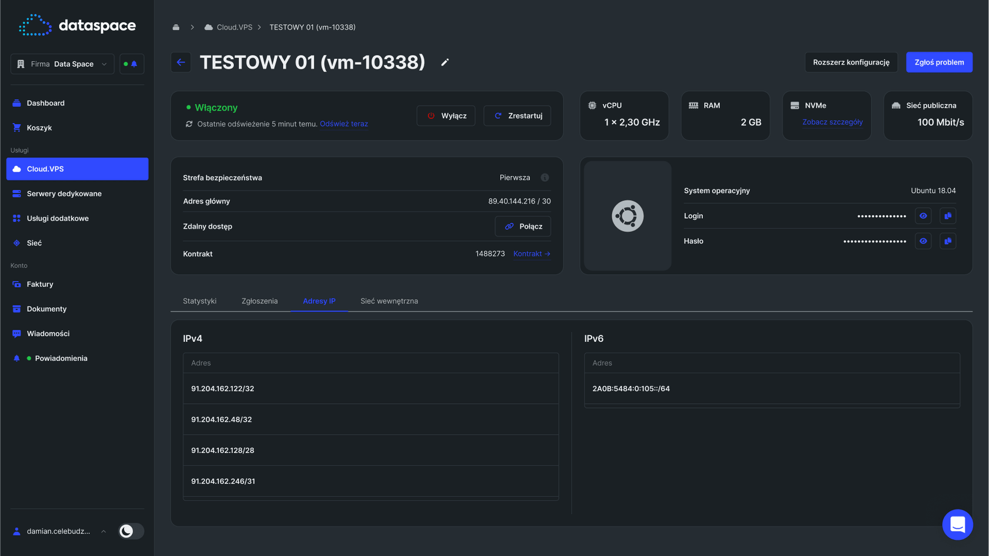Click the pencil icon to rename server
989x556 pixels.
pos(445,62)
